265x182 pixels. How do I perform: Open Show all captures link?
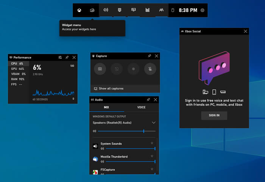click(111, 89)
